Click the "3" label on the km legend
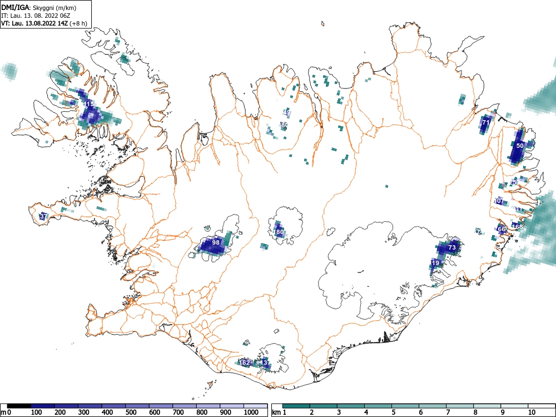Image resolution: width=556 pixels, height=417 pixels. (x=339, y=413)
